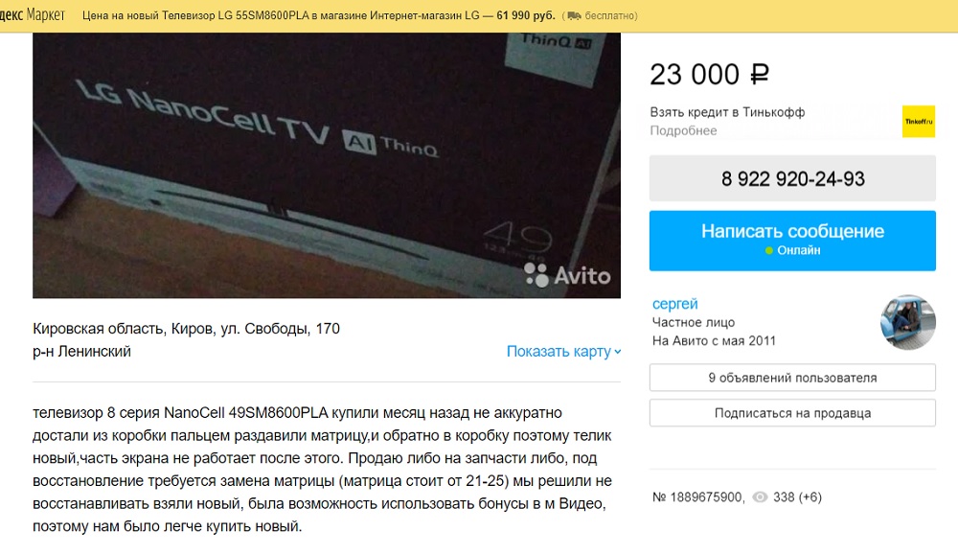
Task: Click the 338 (+6) view count
Action: (797, 497)
